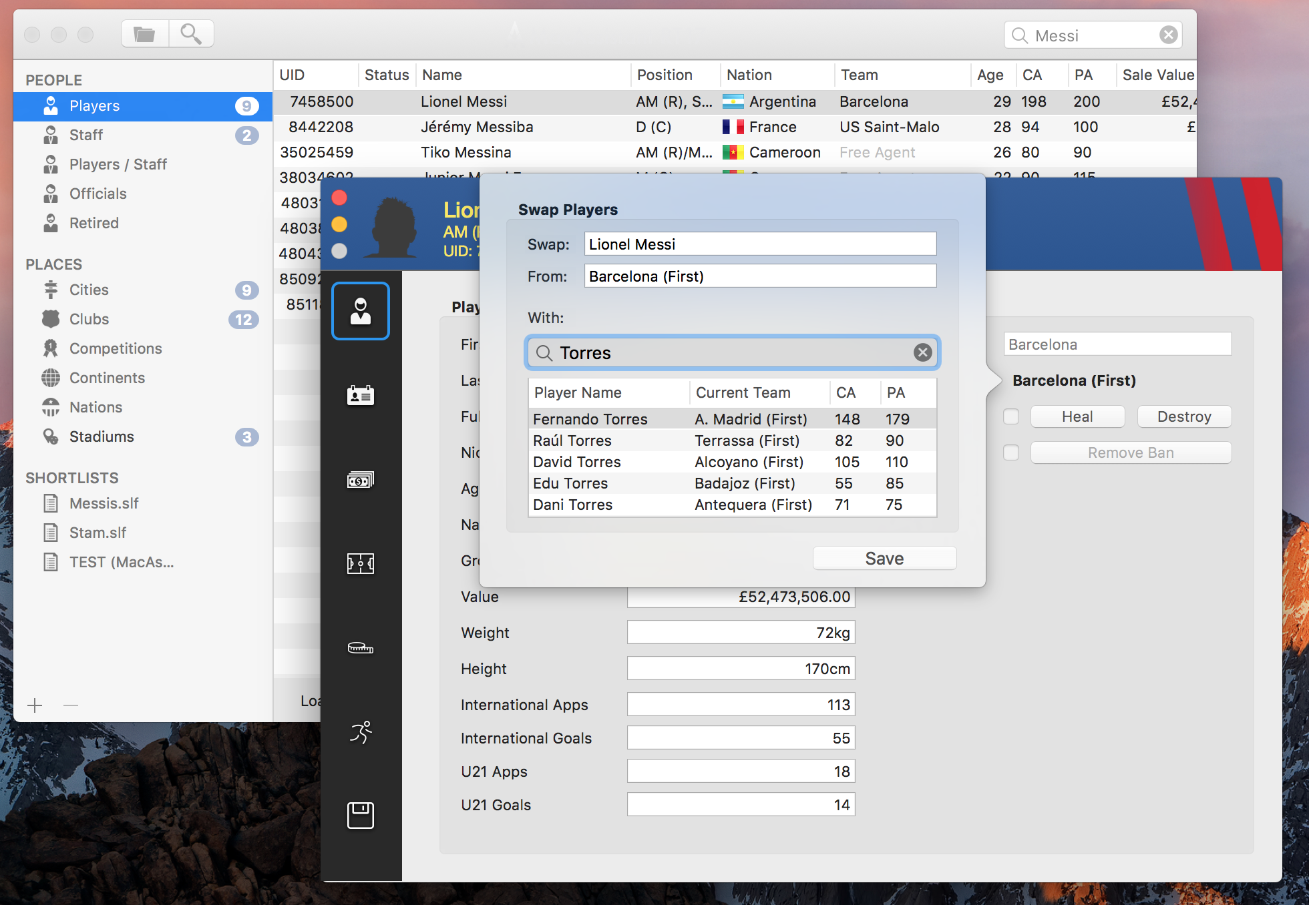Select the player profile tab icon
The height and width of the screenshot is (905, 1309).
361,311
